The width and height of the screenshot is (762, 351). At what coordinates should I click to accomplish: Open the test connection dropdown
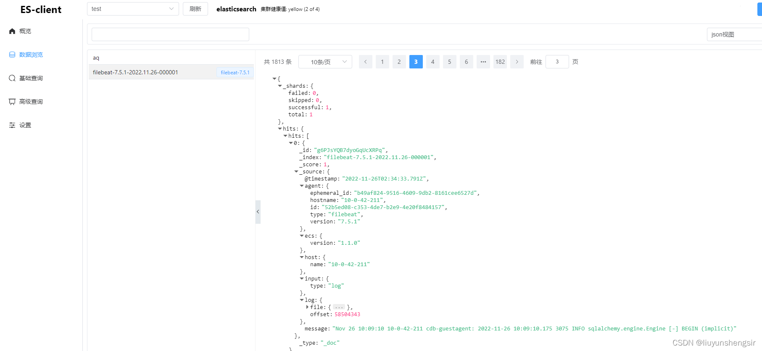pos(133,9)
